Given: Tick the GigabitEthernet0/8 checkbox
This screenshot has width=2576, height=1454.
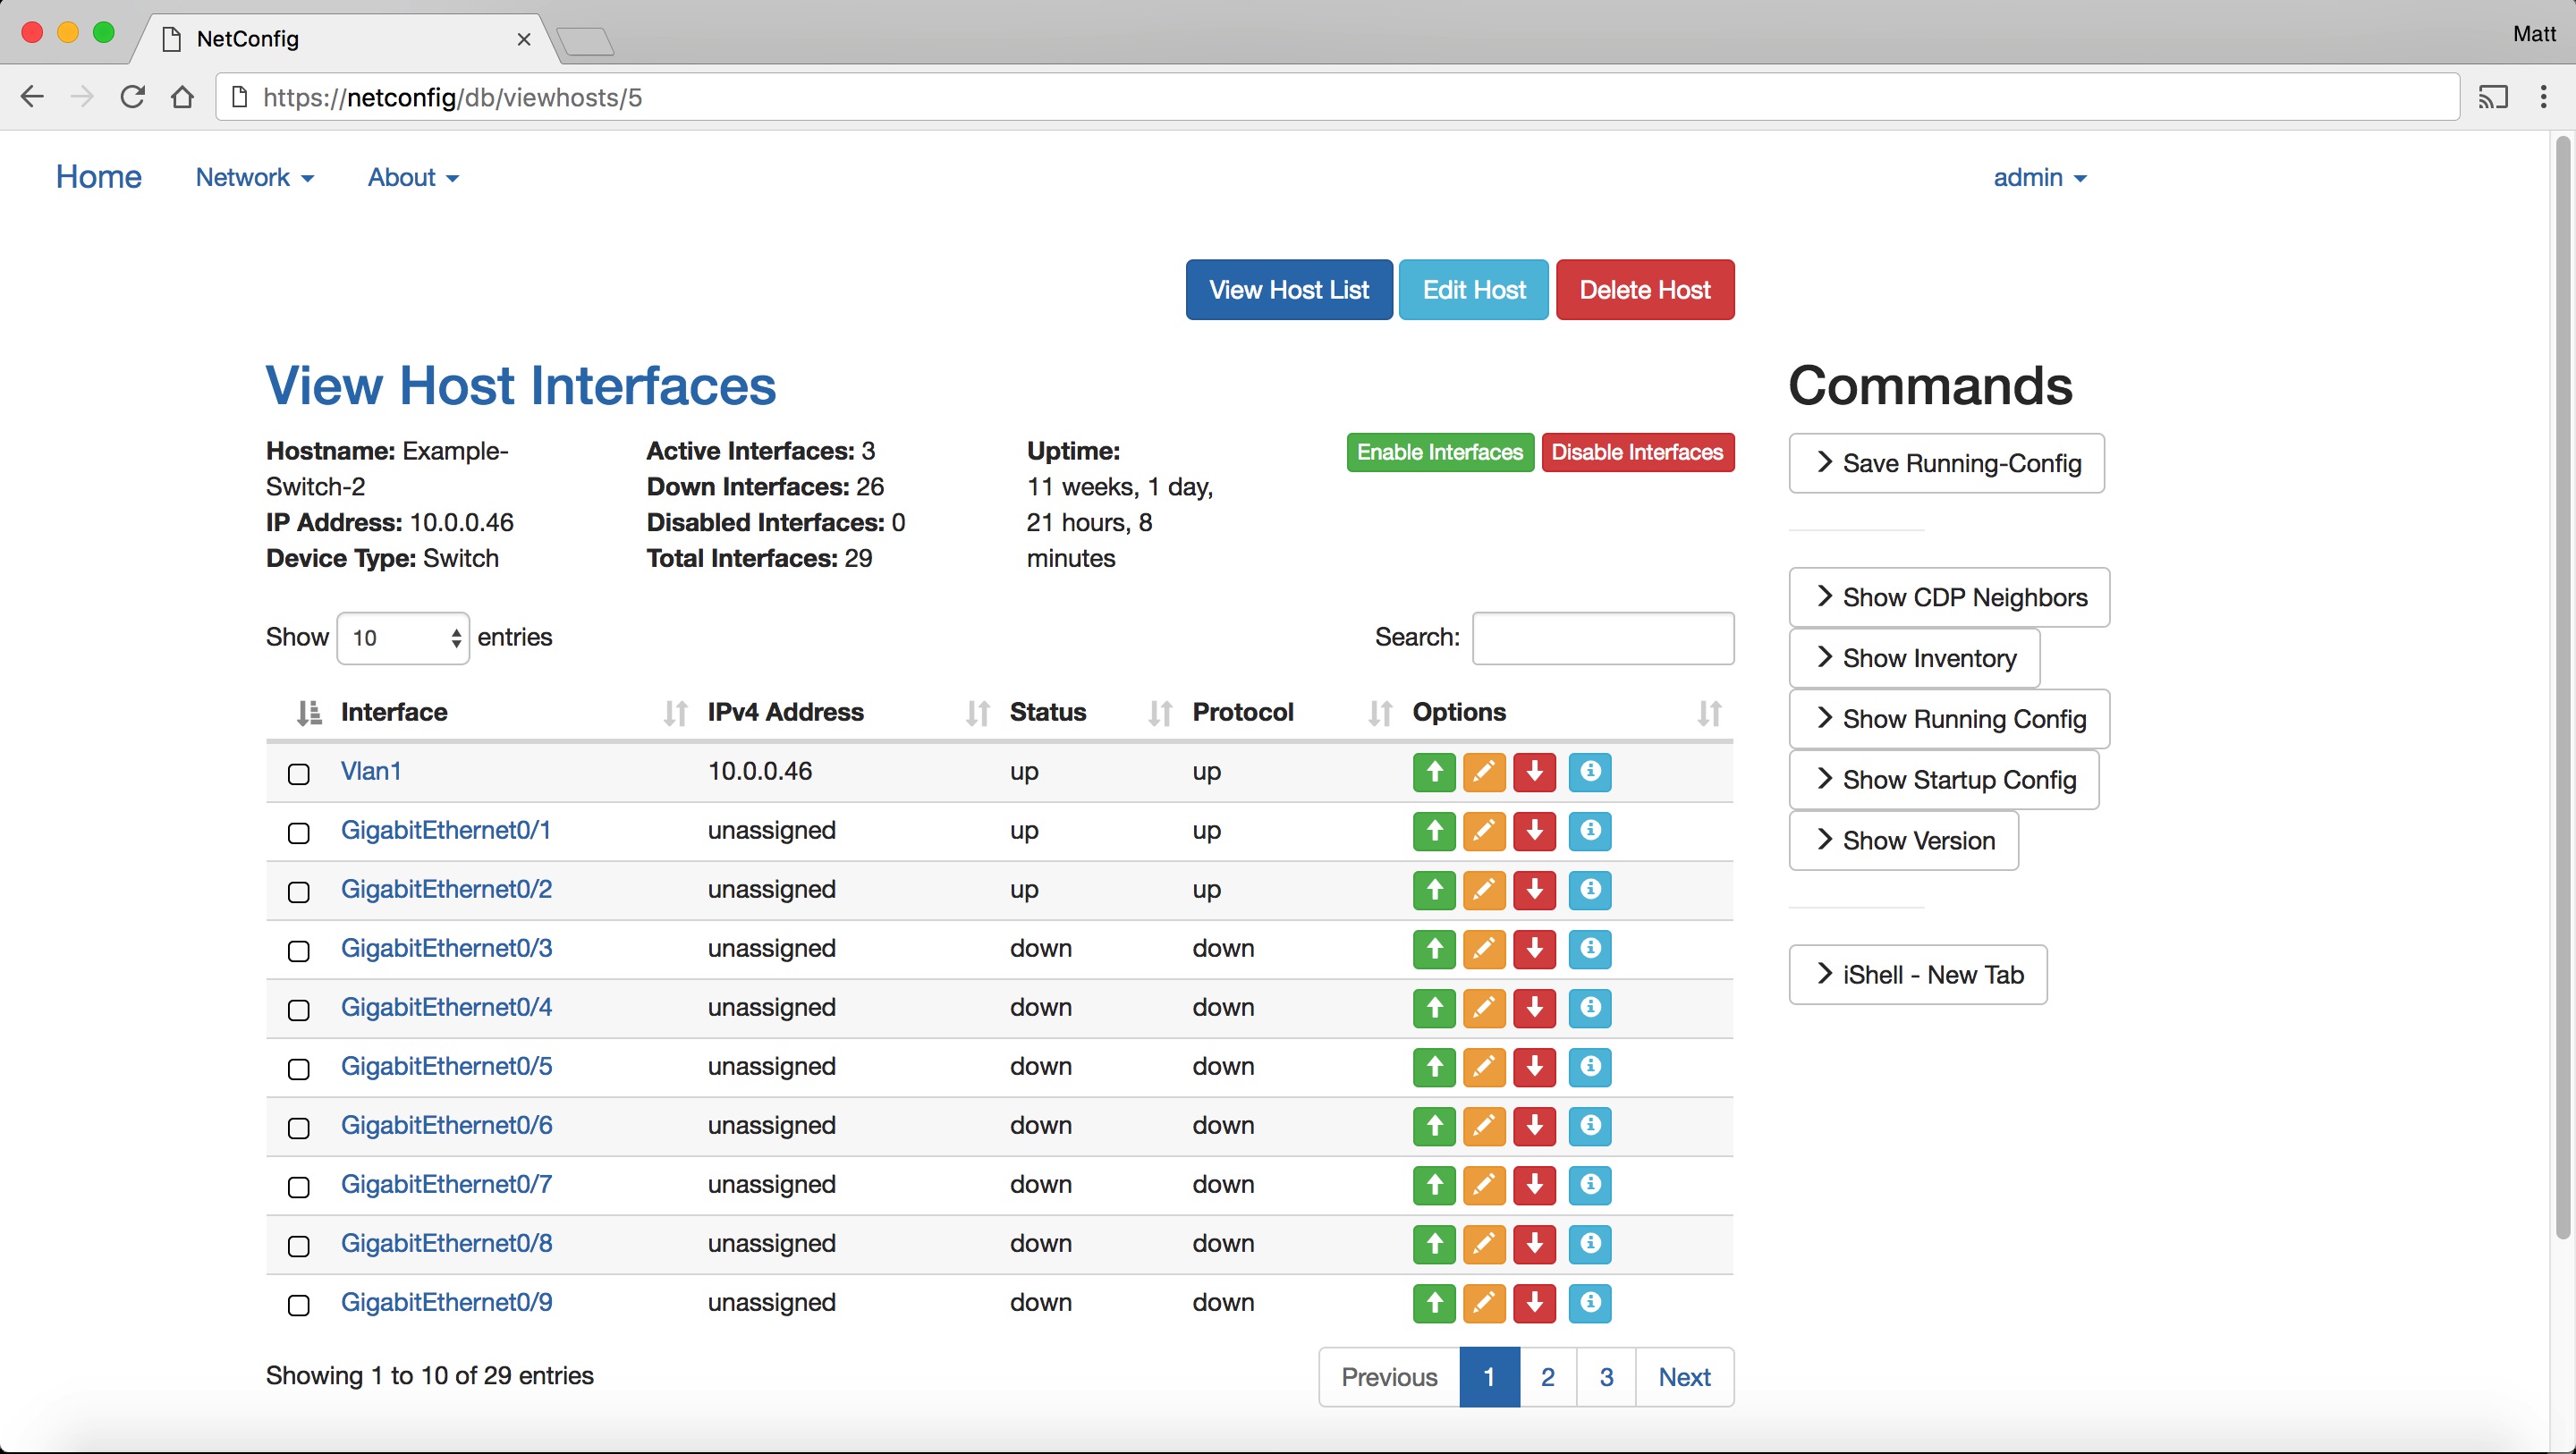Looking at the screenshot, I should pos(298,1246).
